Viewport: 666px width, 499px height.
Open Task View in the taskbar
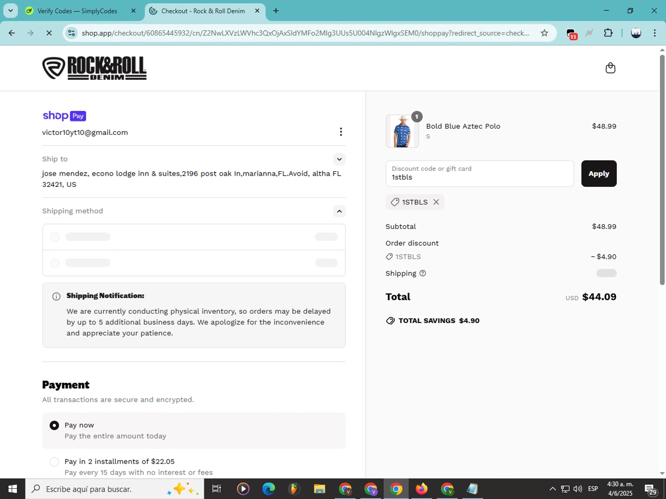click(x=217, y=489)
